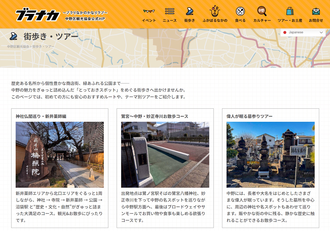Viewport: 330px width, 247px height.
Task: Open the カルチャー magnifier icon
Action: click(x=262, y=11)
